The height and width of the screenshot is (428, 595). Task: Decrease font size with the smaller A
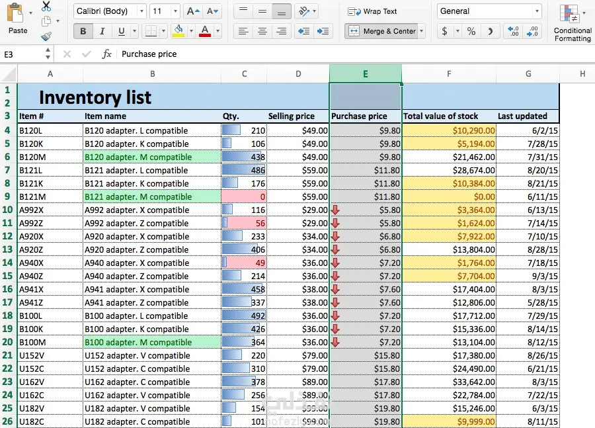point(212,11)
